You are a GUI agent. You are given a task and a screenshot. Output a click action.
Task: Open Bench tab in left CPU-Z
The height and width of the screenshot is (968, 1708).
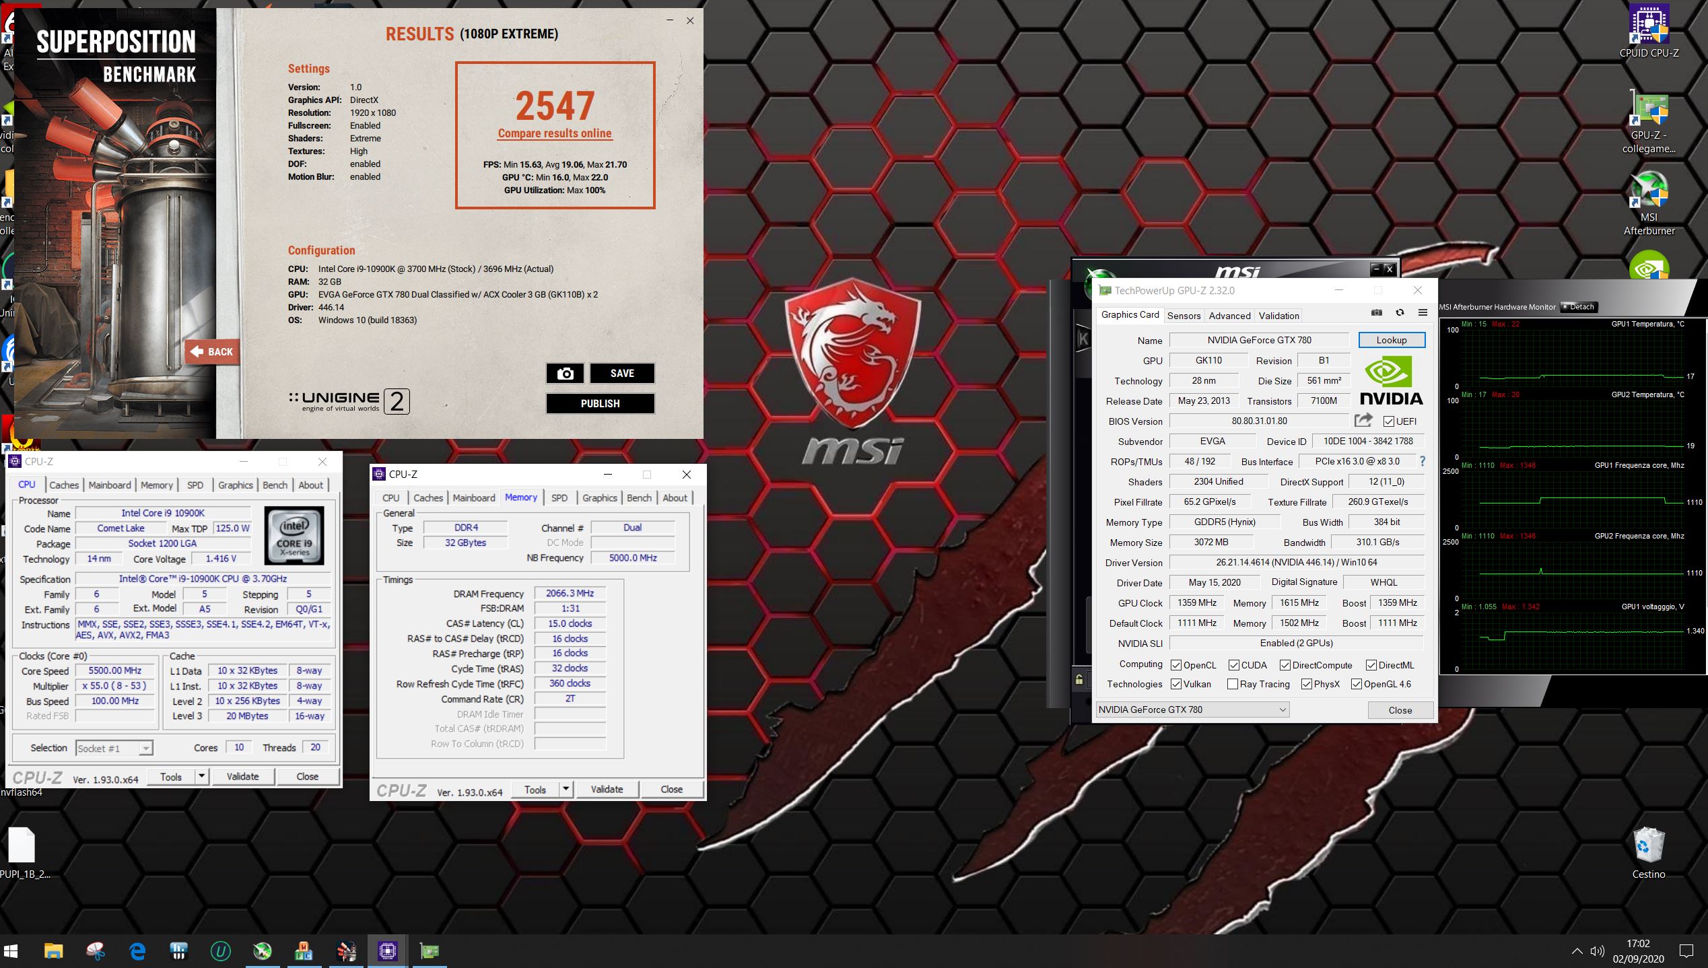275,485
